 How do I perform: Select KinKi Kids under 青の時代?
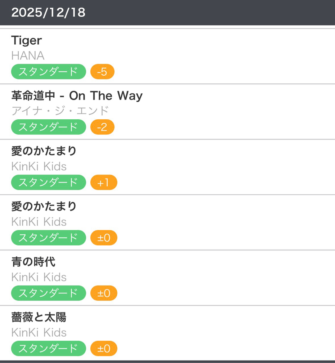(39, 277)
